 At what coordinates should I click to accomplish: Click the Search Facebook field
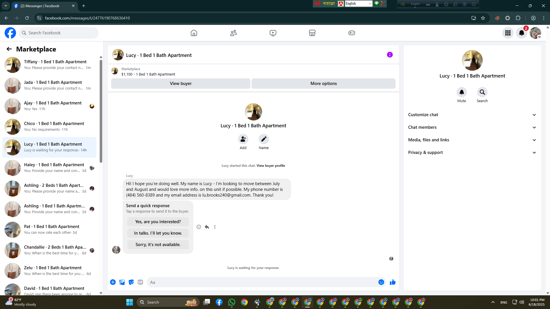58,33
